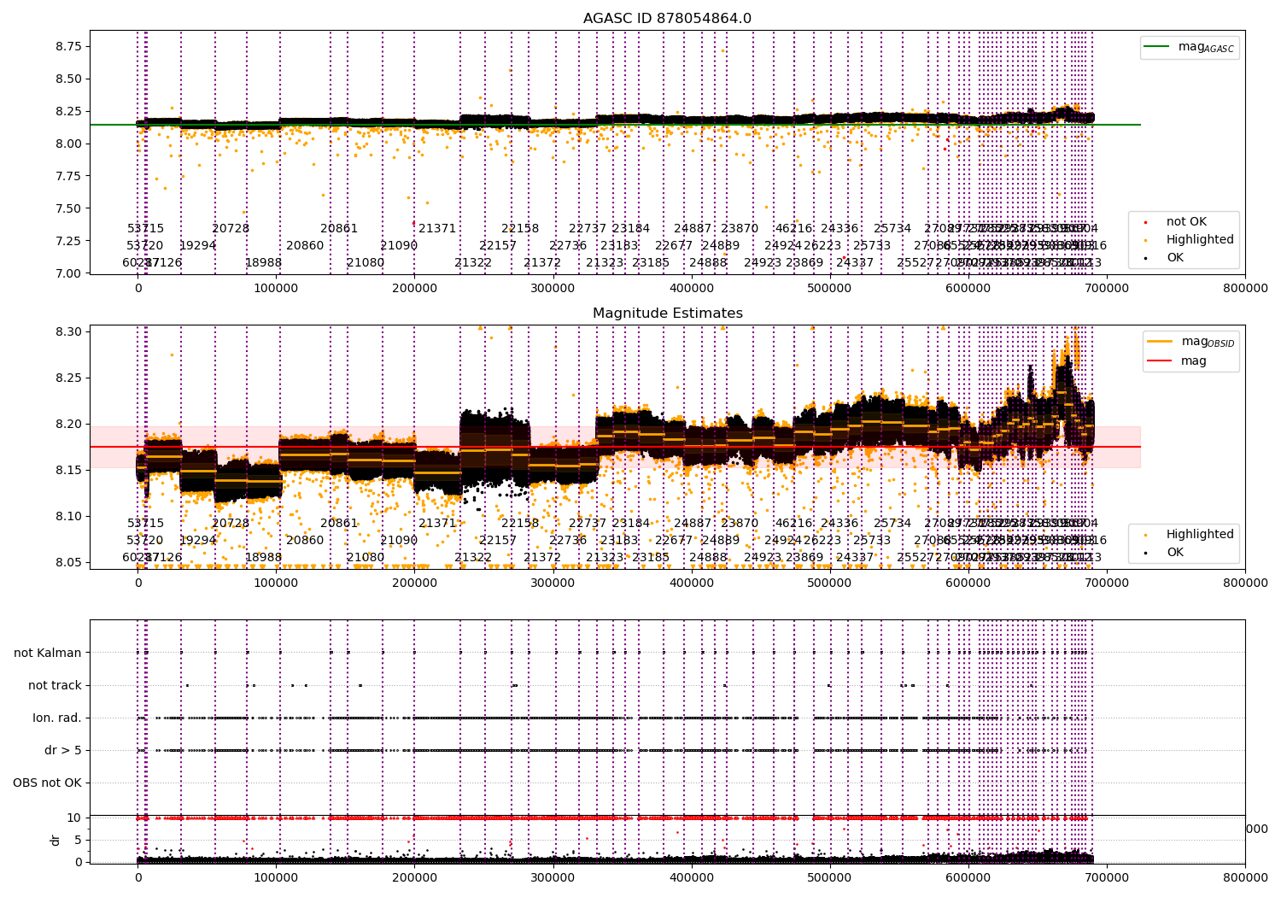Click the 'not Kalman' row label
The width and height of the screenshot is (1281, 897).
(48, 653)
